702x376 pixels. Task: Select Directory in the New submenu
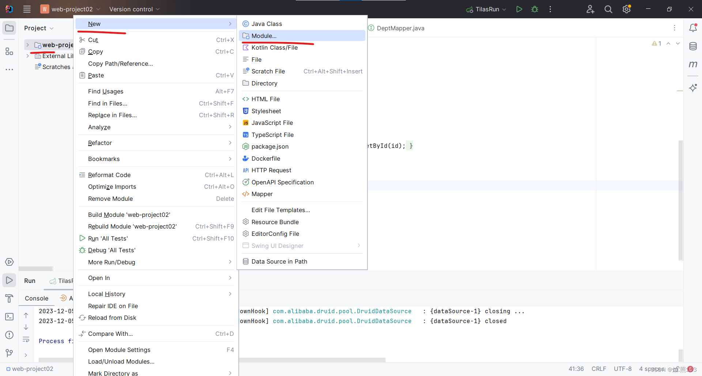point(302,83)
